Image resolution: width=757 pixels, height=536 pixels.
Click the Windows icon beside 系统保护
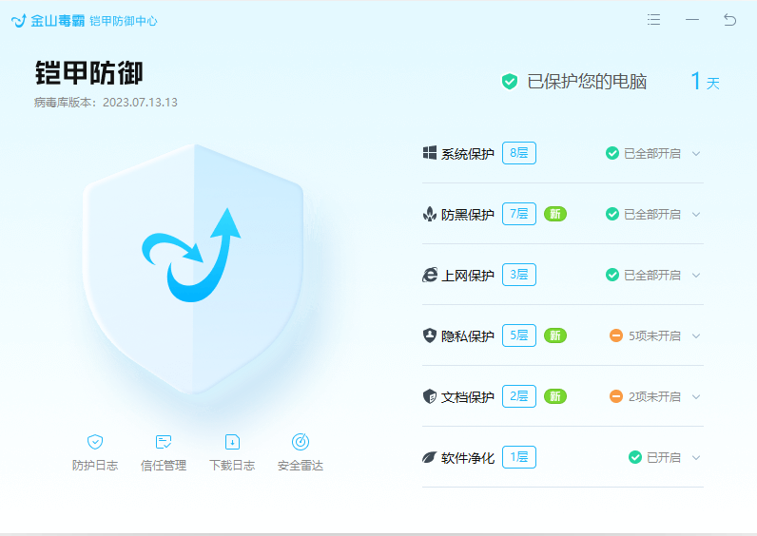pyautogui.click(x=430, y=153)
